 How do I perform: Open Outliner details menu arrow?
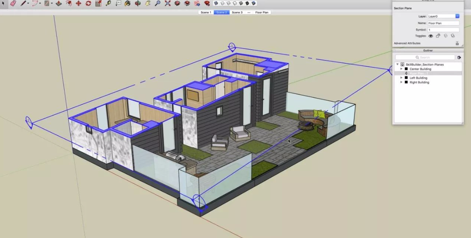[x=459, y=57]
